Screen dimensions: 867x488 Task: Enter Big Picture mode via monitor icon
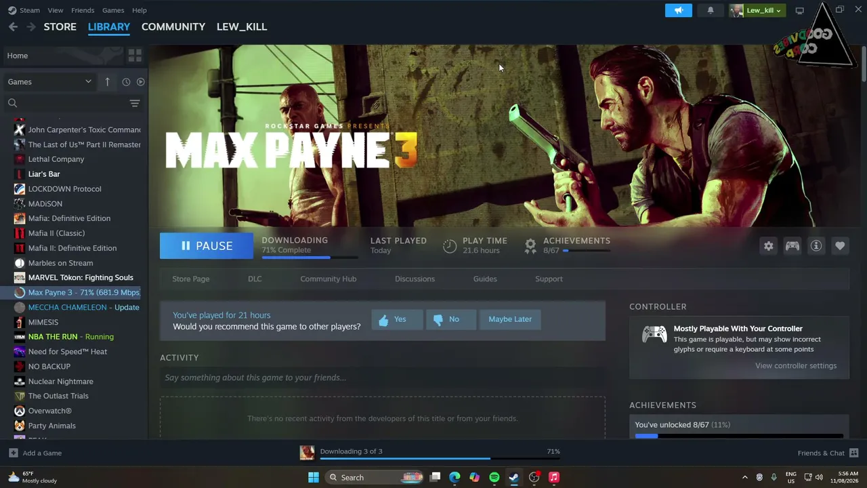pos(800,10)
